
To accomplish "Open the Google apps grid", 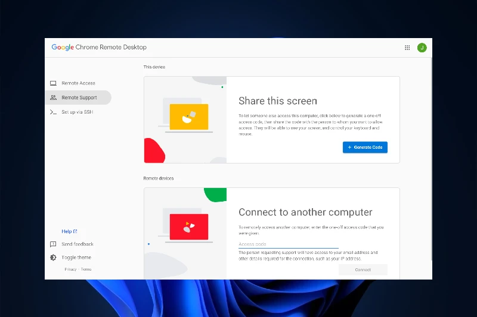I will pos(407,48).
